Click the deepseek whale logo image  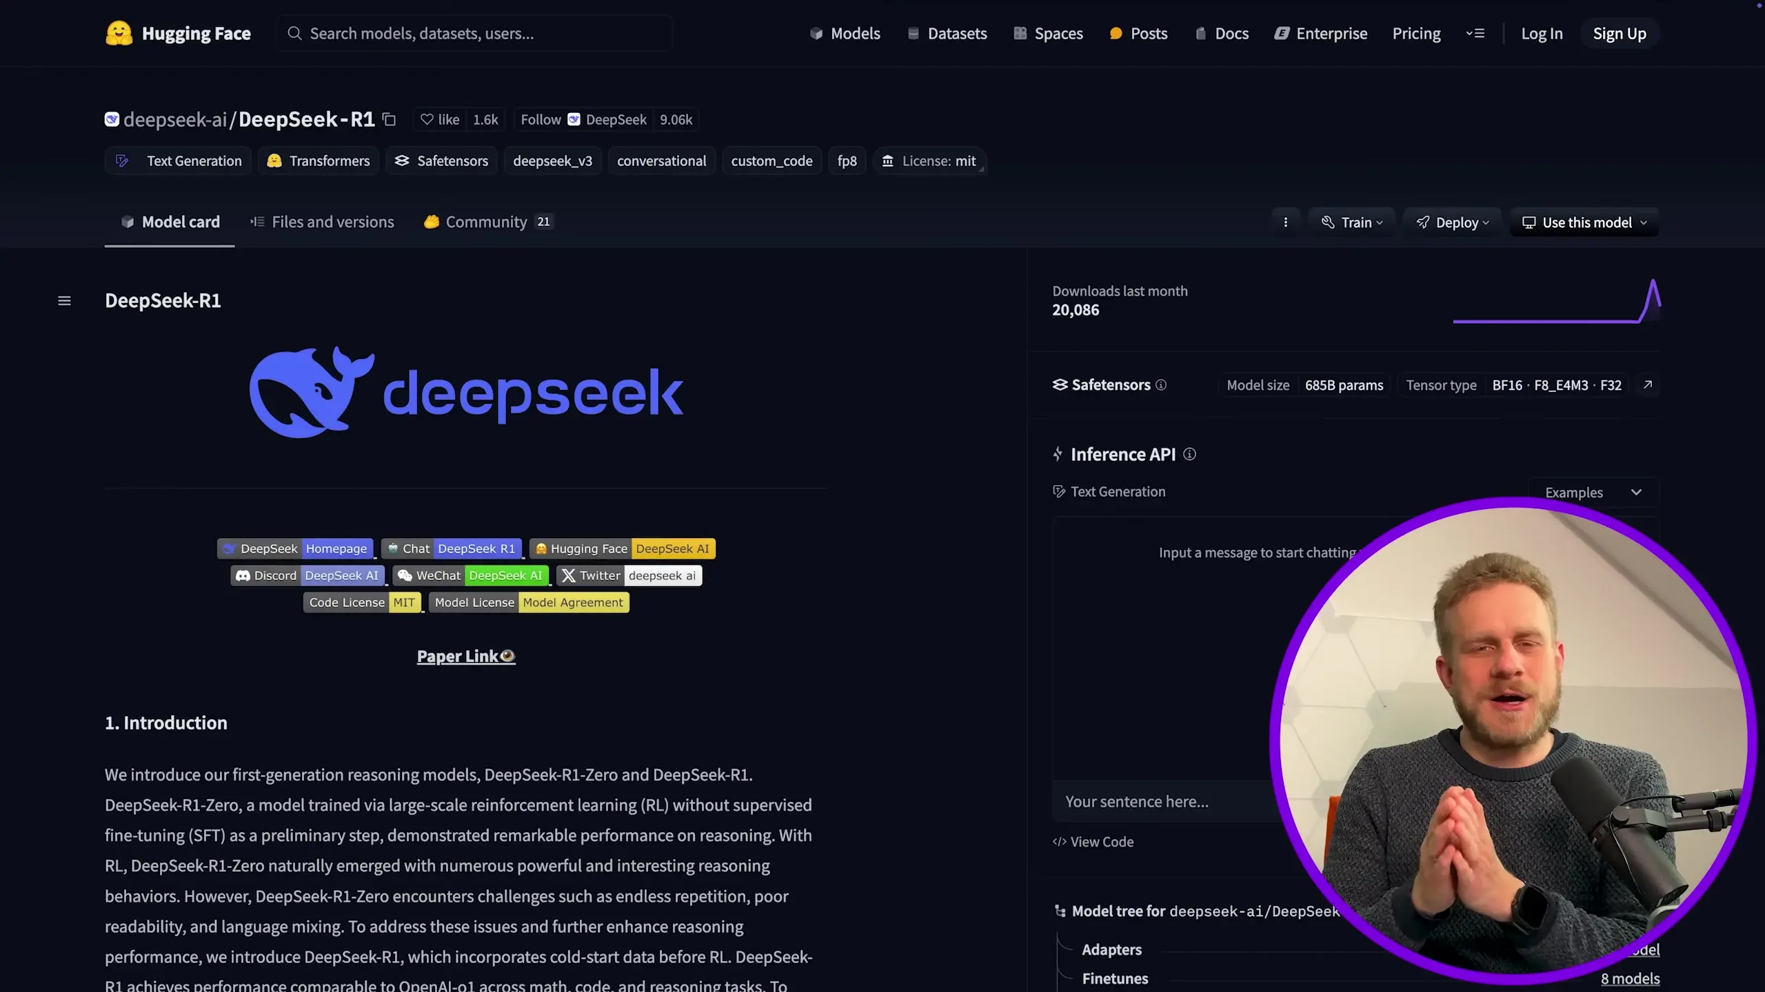click(x=466, y=392)
